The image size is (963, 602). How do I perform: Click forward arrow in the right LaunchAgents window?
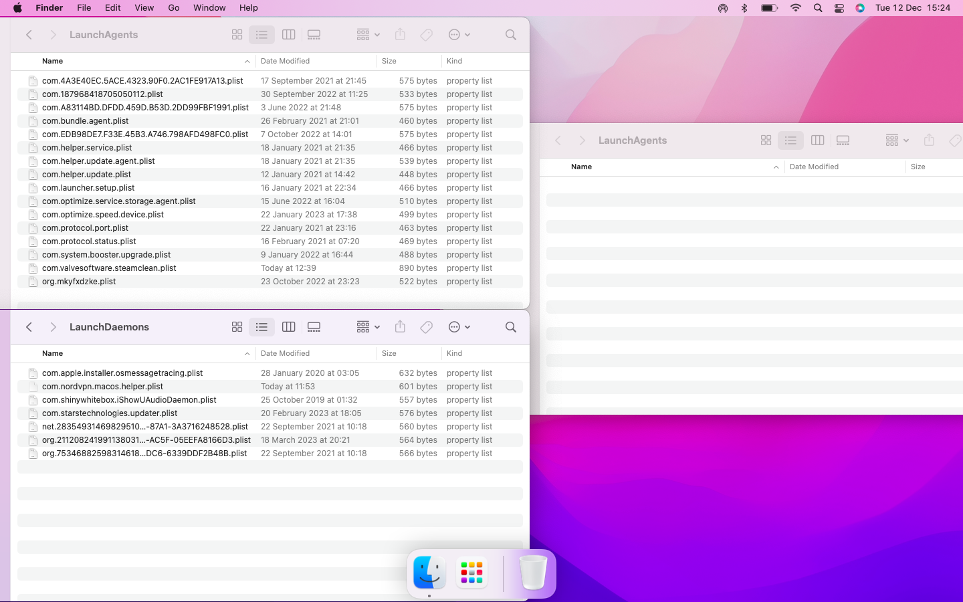point(582,140)
